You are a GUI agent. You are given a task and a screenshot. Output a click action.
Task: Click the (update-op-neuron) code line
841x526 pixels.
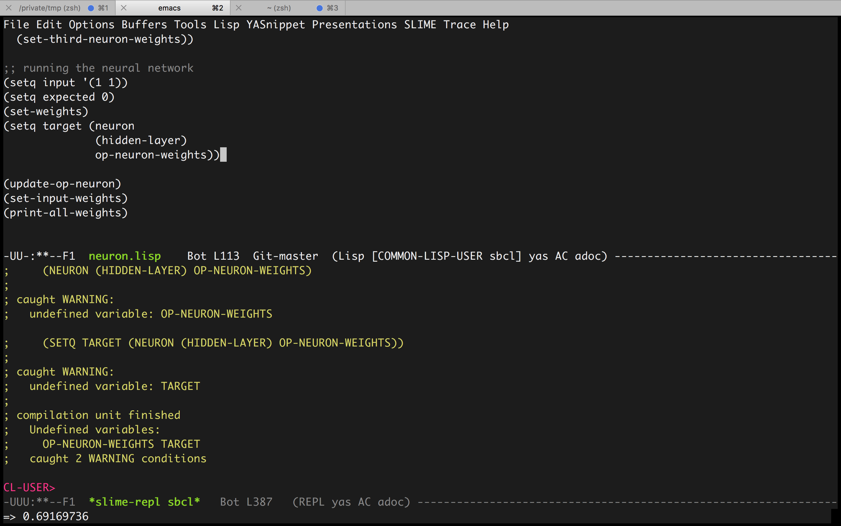(x=62, y=184)
